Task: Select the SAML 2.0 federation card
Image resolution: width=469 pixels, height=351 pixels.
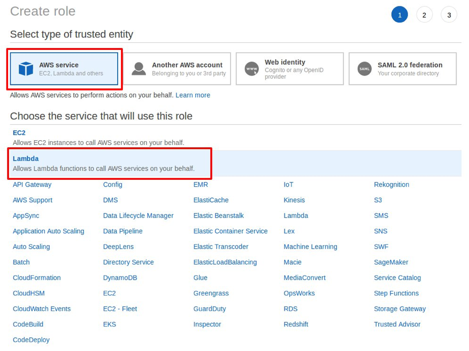Action: [403, 69]
